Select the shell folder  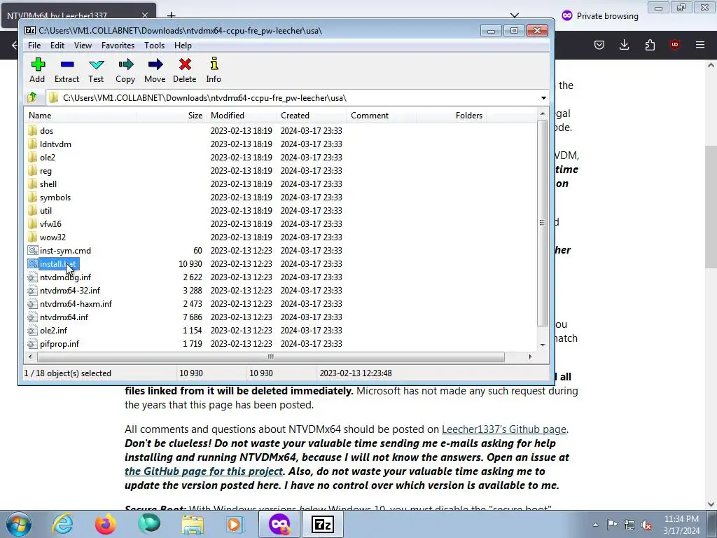48,184
